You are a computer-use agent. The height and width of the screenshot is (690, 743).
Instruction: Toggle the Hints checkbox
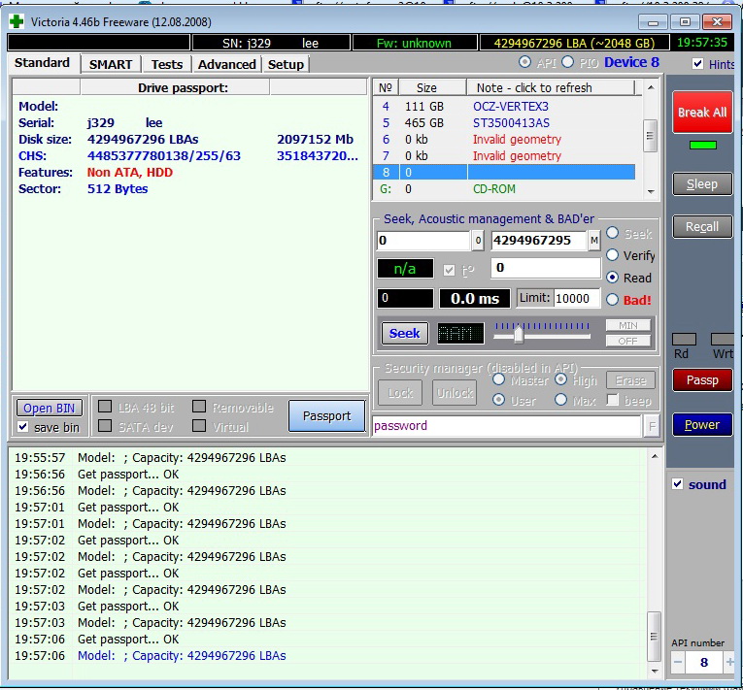click(x=698, y=64)
